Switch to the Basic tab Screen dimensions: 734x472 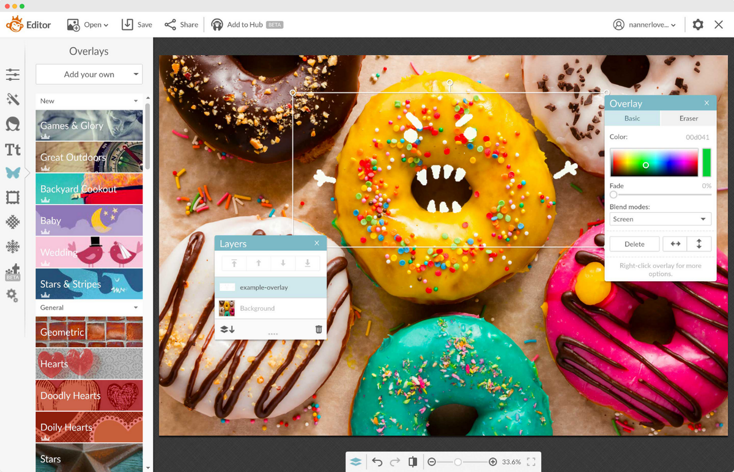point(632,118)
